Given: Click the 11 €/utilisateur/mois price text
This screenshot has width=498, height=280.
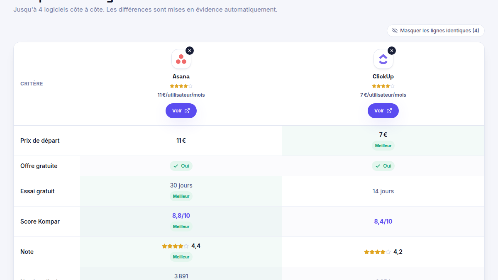Looking at the screenshot, I should click(181, 95).
